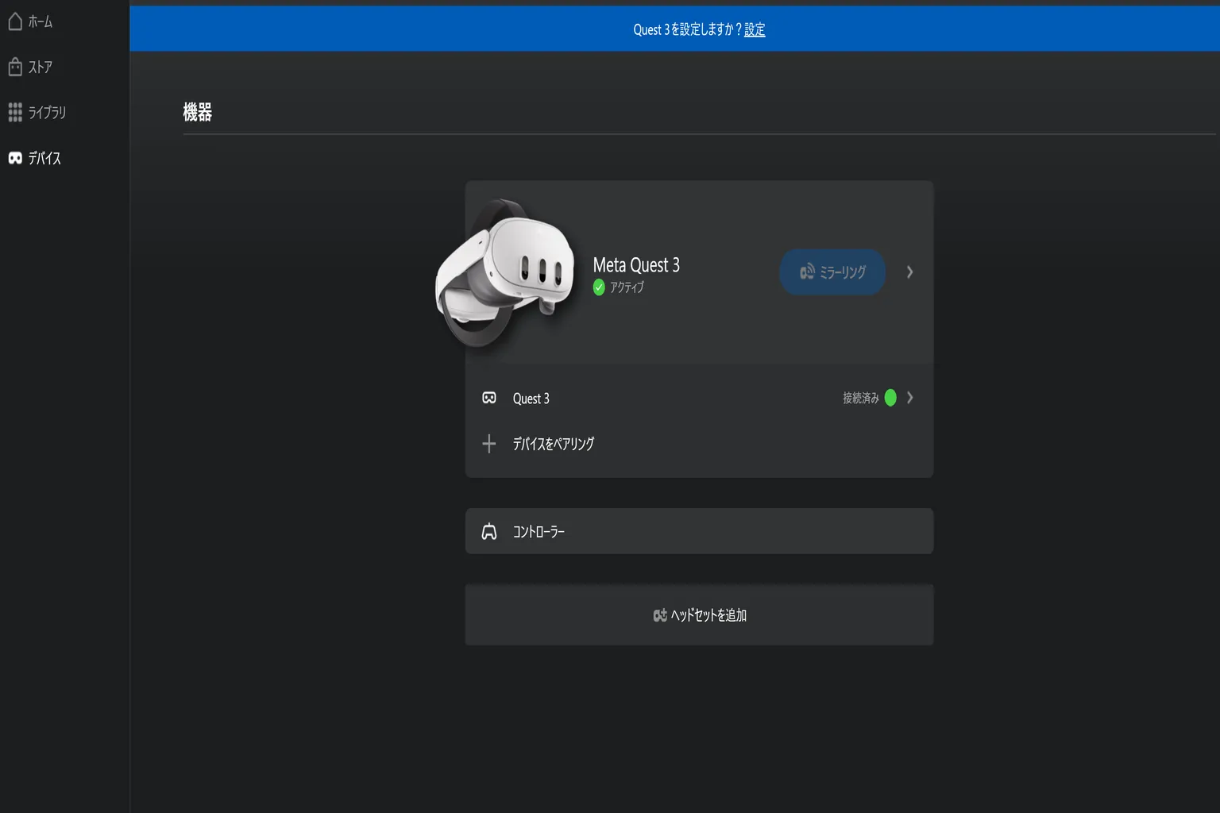Expand Meta Quest 3 details chevron
This screenshot has width=1220, height=813.
[x=910, y=272]
